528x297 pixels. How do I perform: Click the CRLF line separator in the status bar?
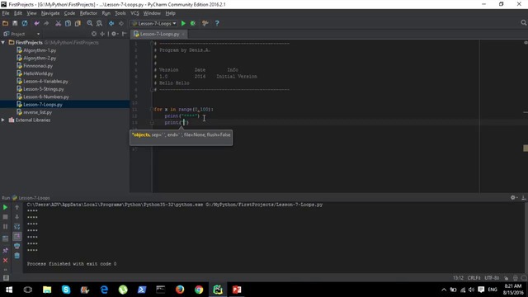[474, 278]
